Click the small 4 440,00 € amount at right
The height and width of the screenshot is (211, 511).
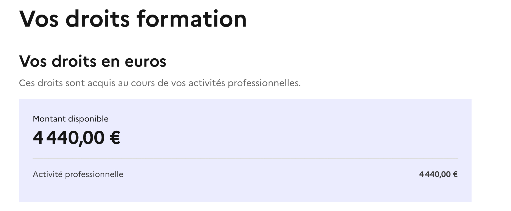(438, 174)
